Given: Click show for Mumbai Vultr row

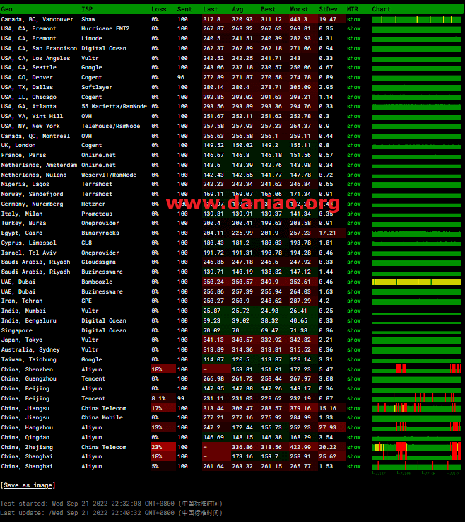Looking at the screenshot, I should 353,311.
